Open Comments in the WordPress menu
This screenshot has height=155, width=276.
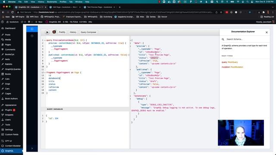10,50
